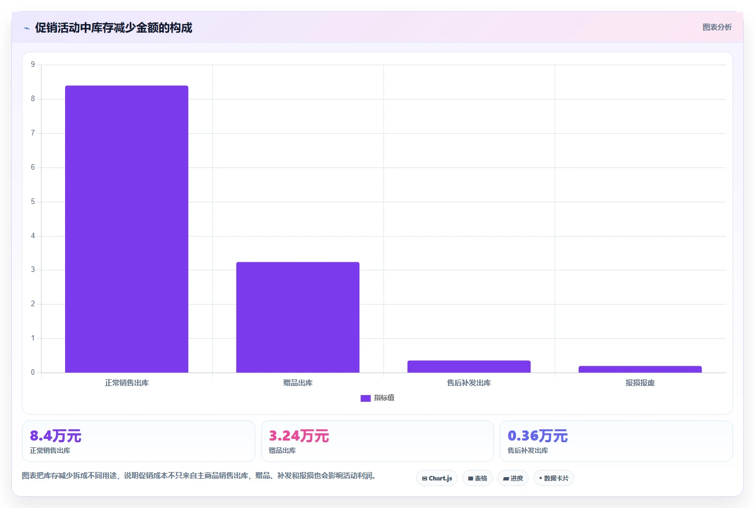The image size is (755, 508).
Task: Click the icon inside the 表格 tag
Action: (x=470, y=479)
